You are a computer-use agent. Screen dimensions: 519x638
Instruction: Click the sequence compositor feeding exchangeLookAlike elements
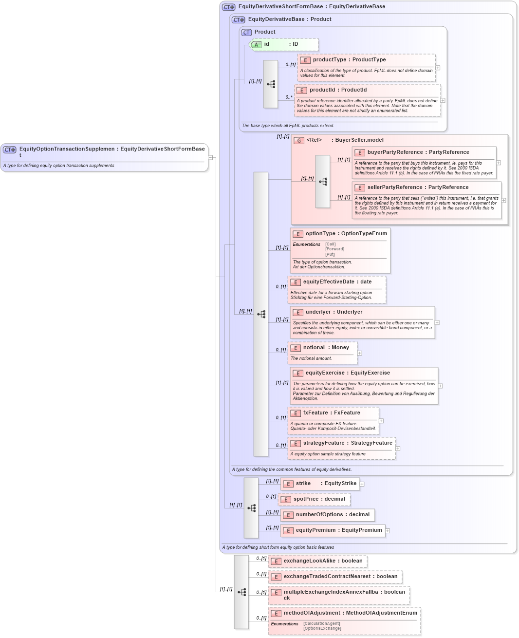[x=241, y=592]
